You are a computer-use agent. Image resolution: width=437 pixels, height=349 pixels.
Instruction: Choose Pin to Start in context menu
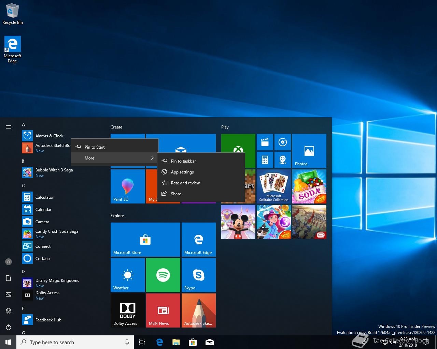[114, 147]
